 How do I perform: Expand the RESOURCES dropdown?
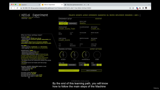pos(129,15)
